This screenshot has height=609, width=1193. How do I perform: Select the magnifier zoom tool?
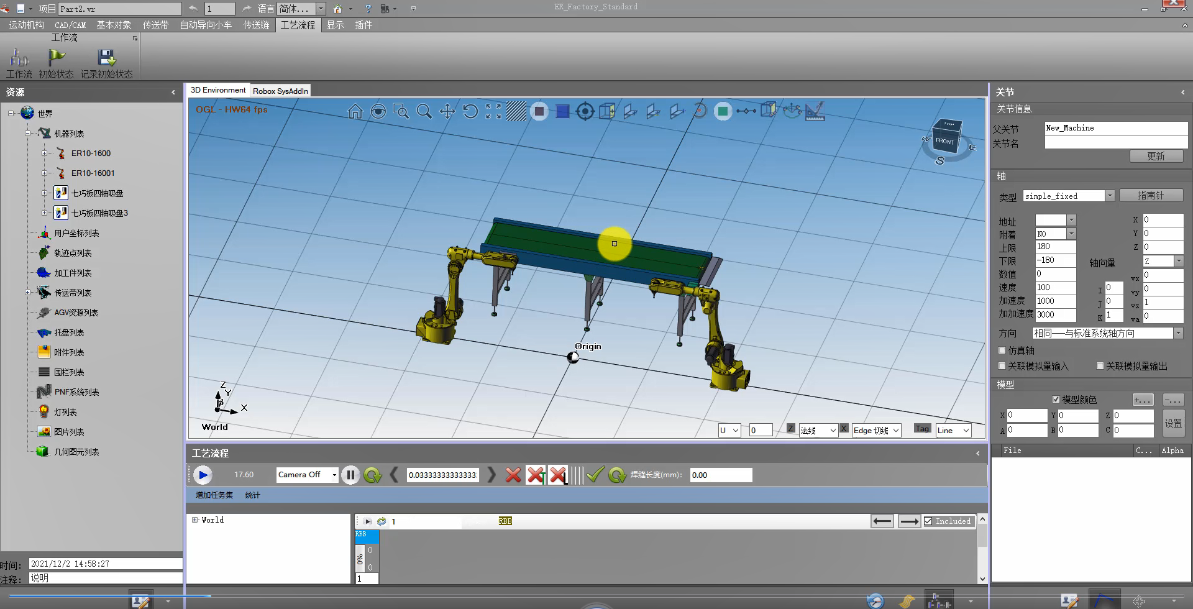point(424,111)
